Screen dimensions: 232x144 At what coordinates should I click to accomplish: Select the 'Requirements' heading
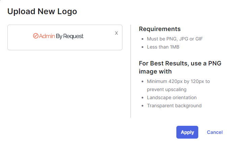coord(159,29)
